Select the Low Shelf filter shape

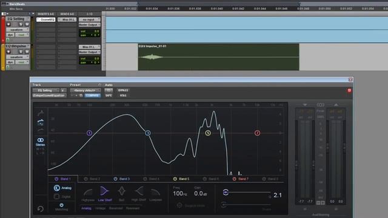(104, 191)
